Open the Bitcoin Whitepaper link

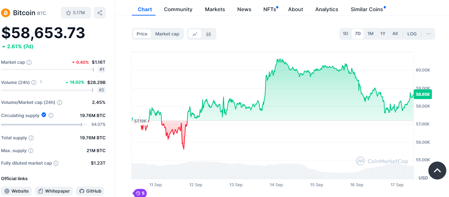pyautogui.click(x=54, y=191)
